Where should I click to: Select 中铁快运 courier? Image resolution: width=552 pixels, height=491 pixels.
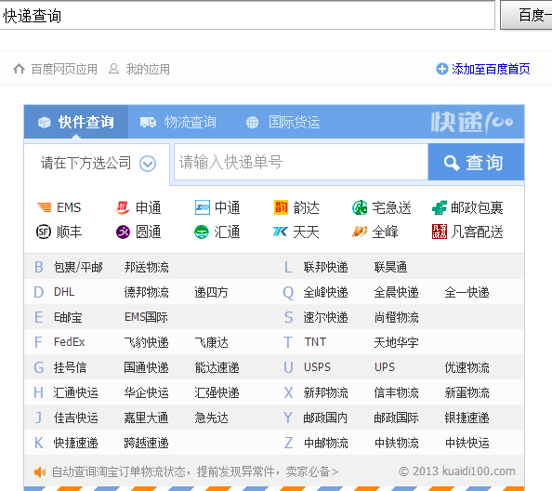(x=467, y=443)
